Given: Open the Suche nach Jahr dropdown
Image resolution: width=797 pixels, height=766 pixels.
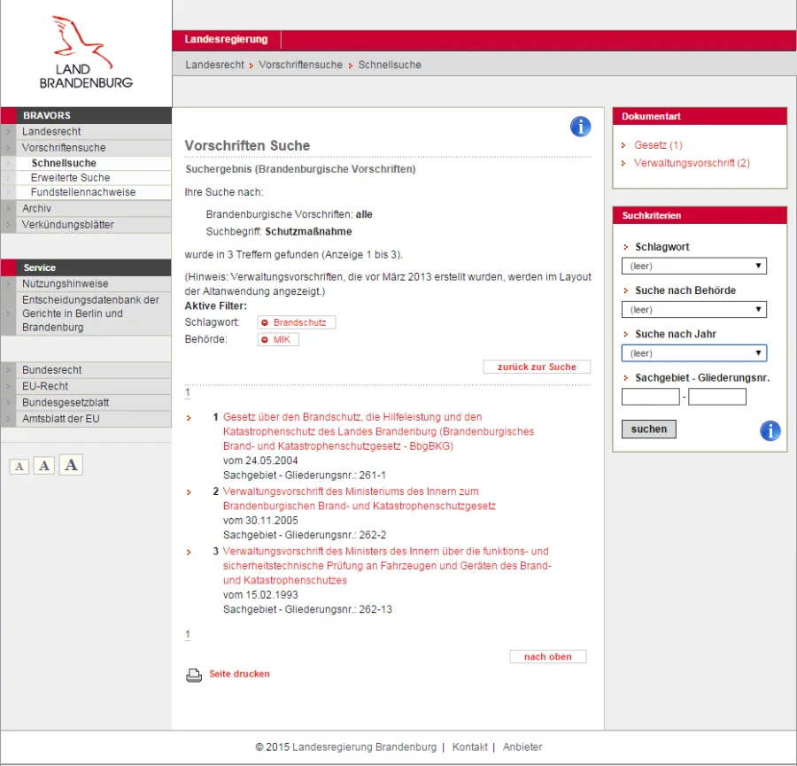Looking at the screenshot, I should (693, 353).
